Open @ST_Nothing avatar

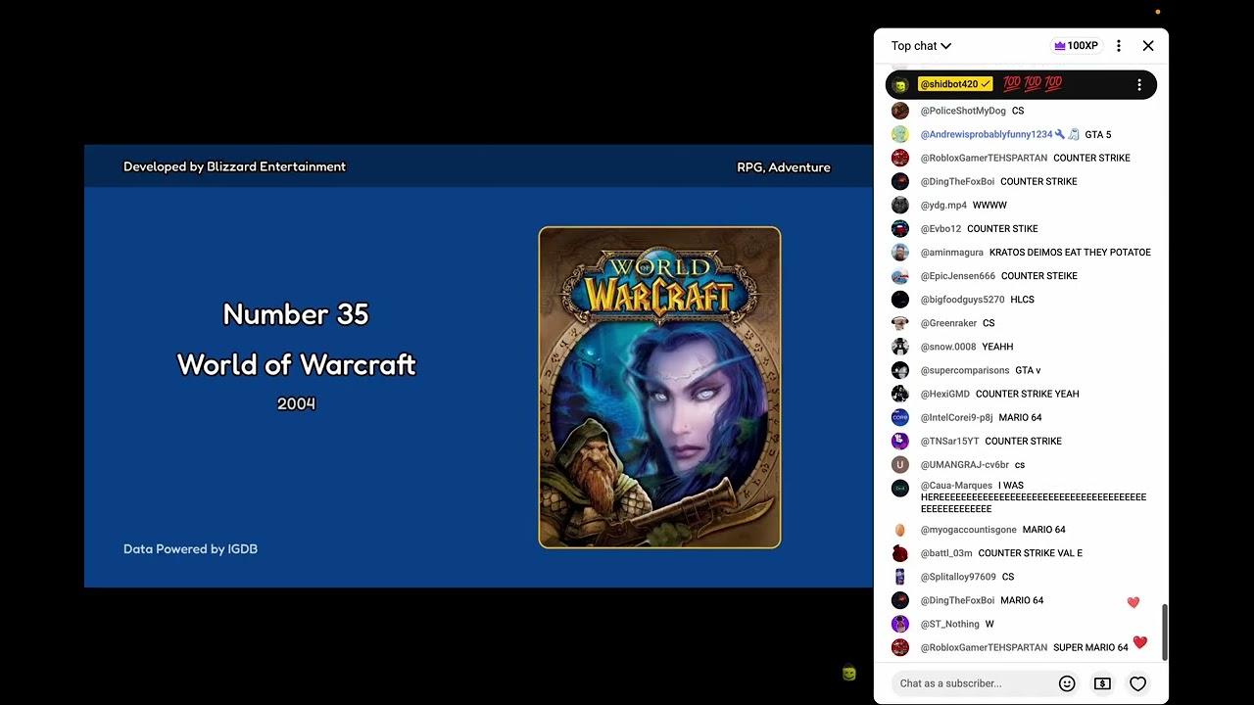click(x=900, y=624)
